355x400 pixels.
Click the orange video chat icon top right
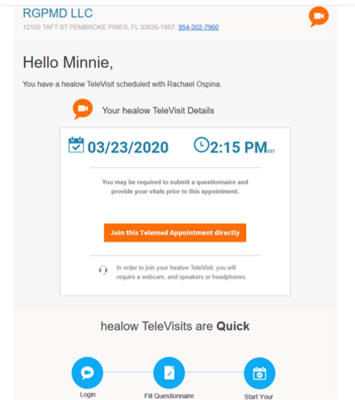tap(319, 17)
